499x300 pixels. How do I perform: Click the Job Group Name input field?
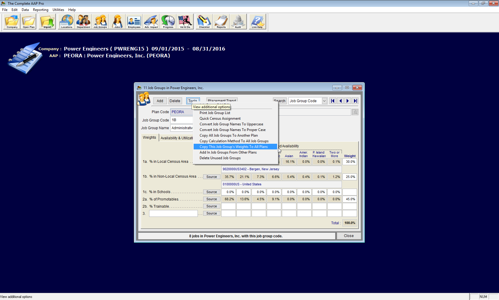click(182, 128)
